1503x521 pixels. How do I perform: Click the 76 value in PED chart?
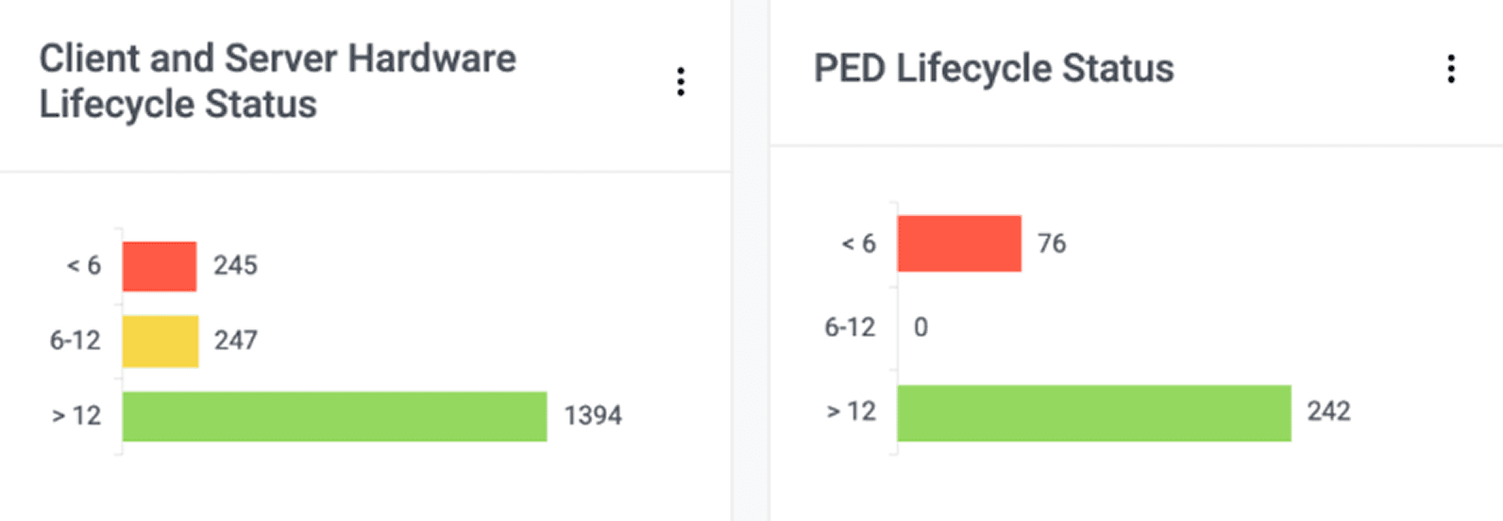[x=1052, y=244]
